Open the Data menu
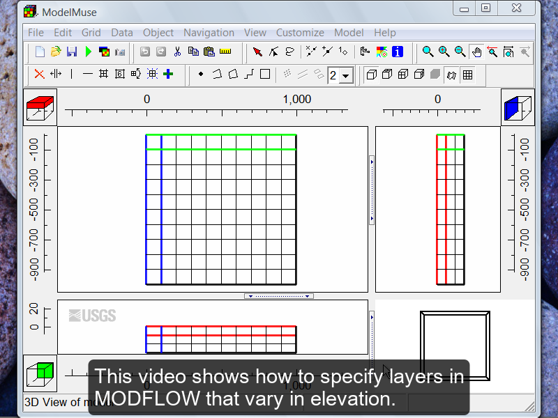 (x=121, y=33)
